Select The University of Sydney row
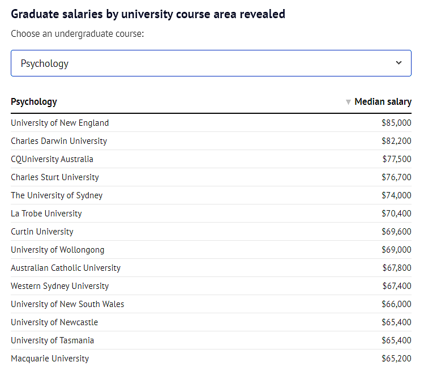The height and width of the screenshot is (375, 424). tap(211, 195)
